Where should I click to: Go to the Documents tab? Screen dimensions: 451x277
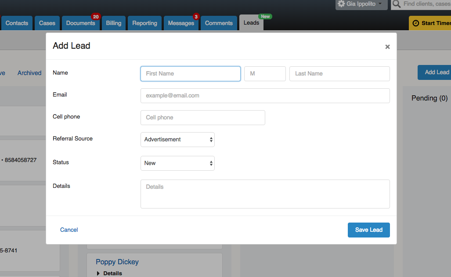[80, 23]
